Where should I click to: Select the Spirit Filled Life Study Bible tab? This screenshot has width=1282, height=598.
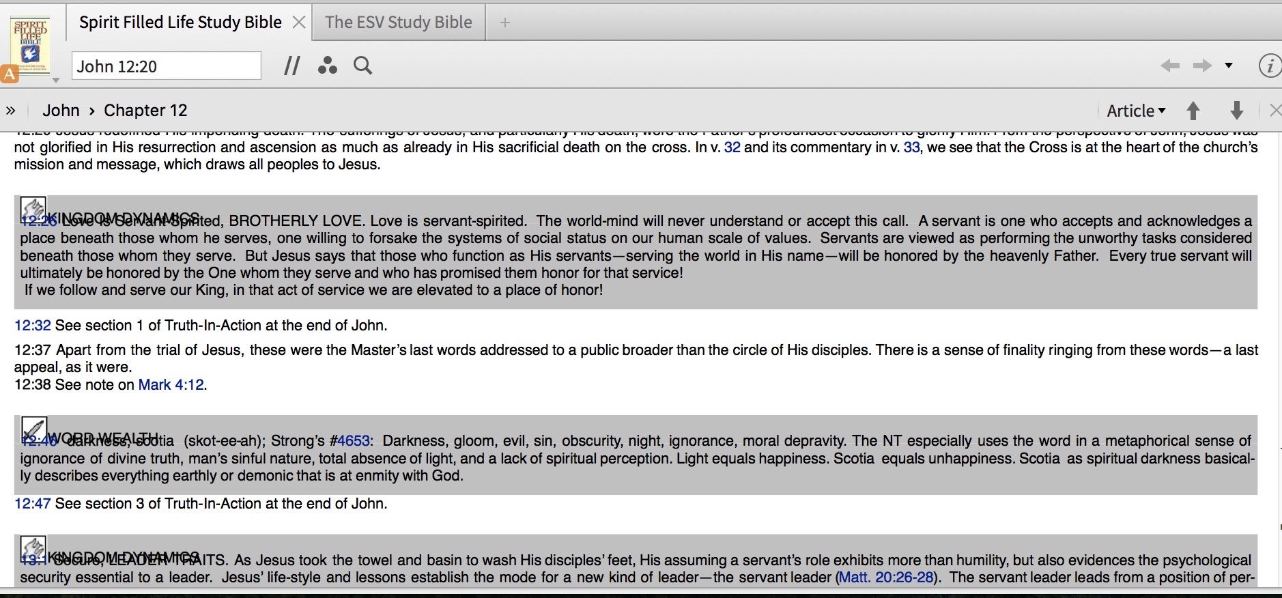click(x=180, y=23)
